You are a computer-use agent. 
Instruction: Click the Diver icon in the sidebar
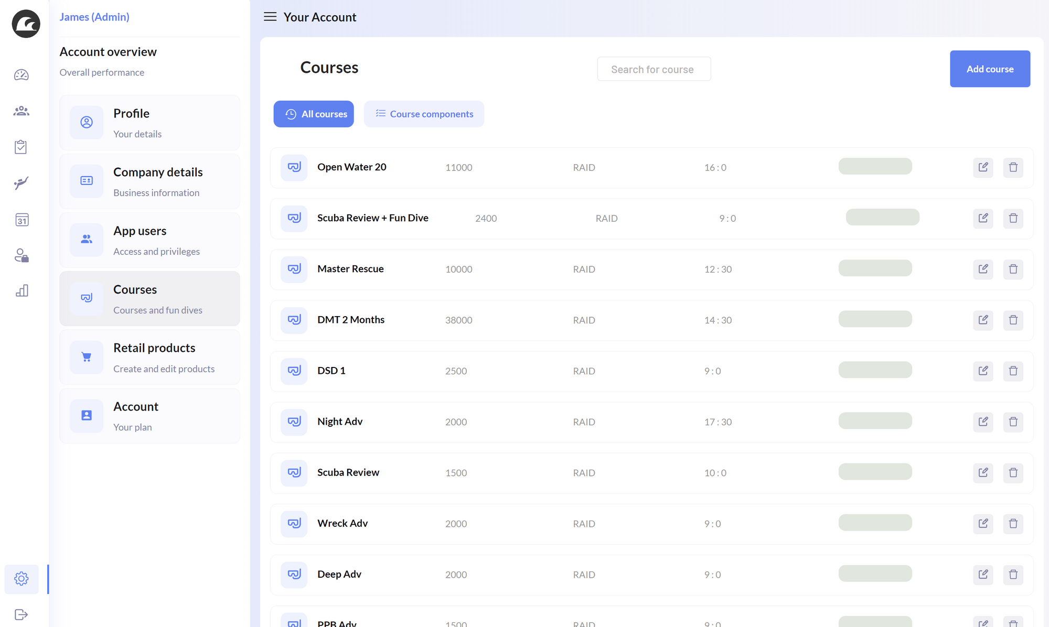[21, 182]
